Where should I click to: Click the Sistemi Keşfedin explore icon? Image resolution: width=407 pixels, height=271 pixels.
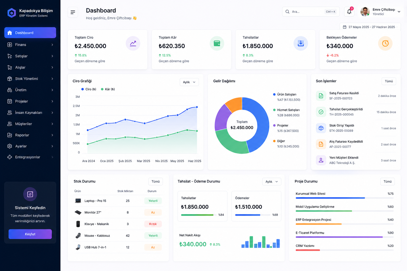pyautogui.click(x=30, y=194)
